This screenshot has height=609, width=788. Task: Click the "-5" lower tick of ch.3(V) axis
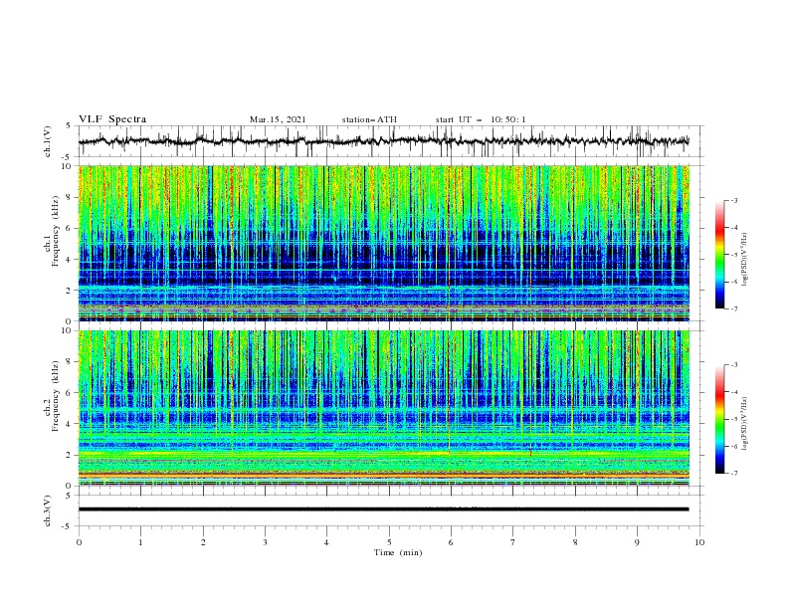(x=68, y=526)
